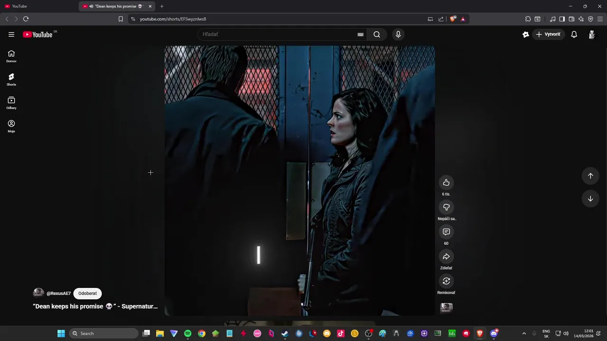
Task: Go to YouTube home via the logo
Action: coord(37,34)
